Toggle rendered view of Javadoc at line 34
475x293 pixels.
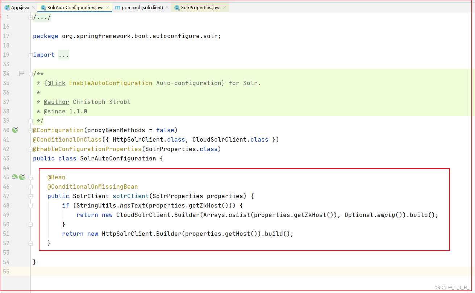tap(21, 74)
